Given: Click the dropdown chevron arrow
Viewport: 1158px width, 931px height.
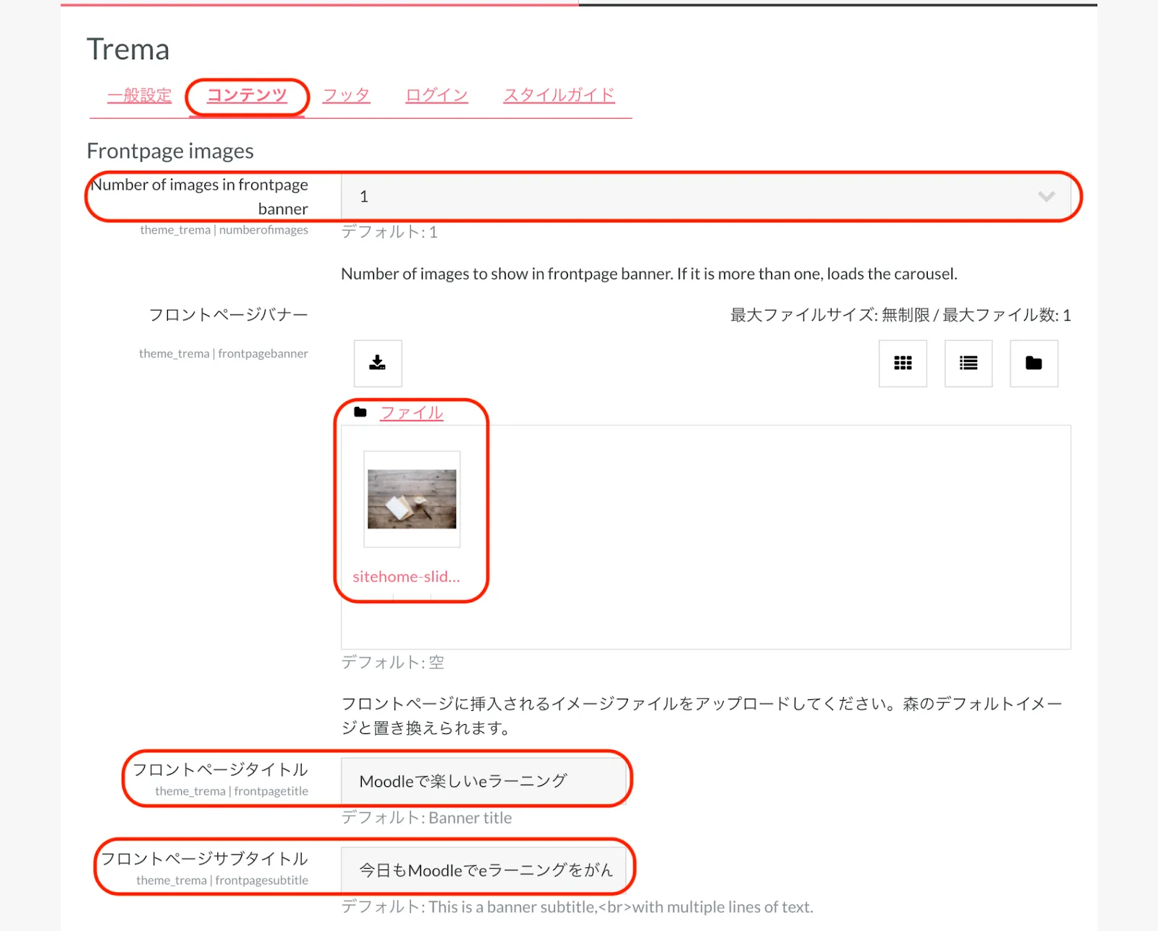Looking at the screenshot, I should (1046, 197).
